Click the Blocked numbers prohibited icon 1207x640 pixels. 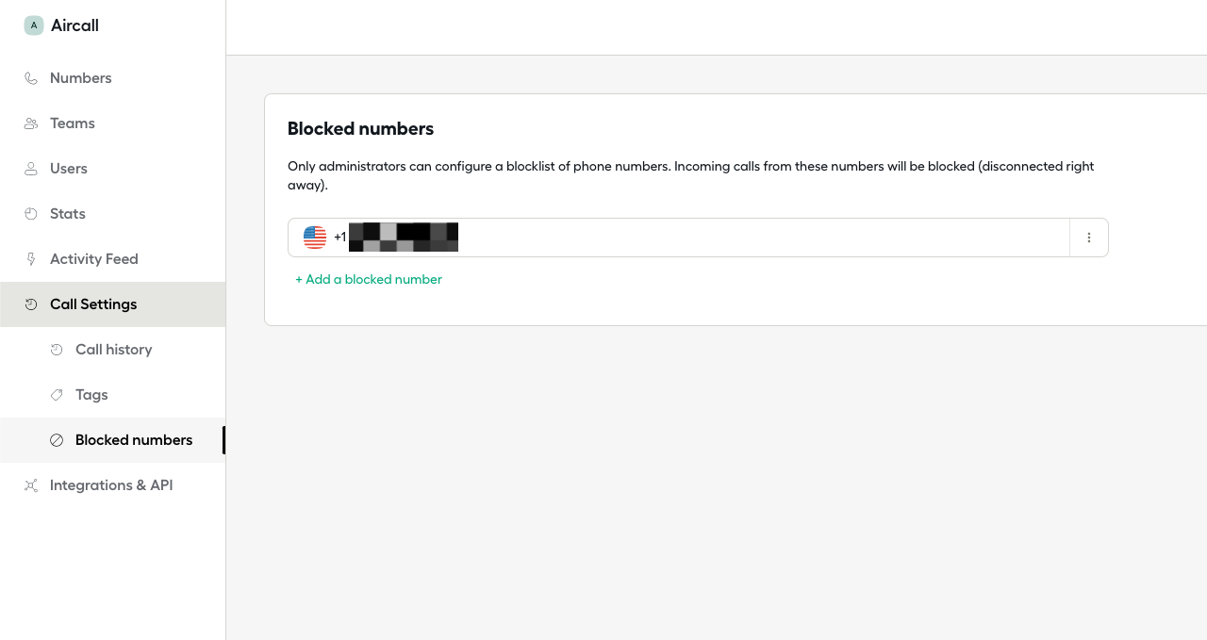[x=57, y=440]
